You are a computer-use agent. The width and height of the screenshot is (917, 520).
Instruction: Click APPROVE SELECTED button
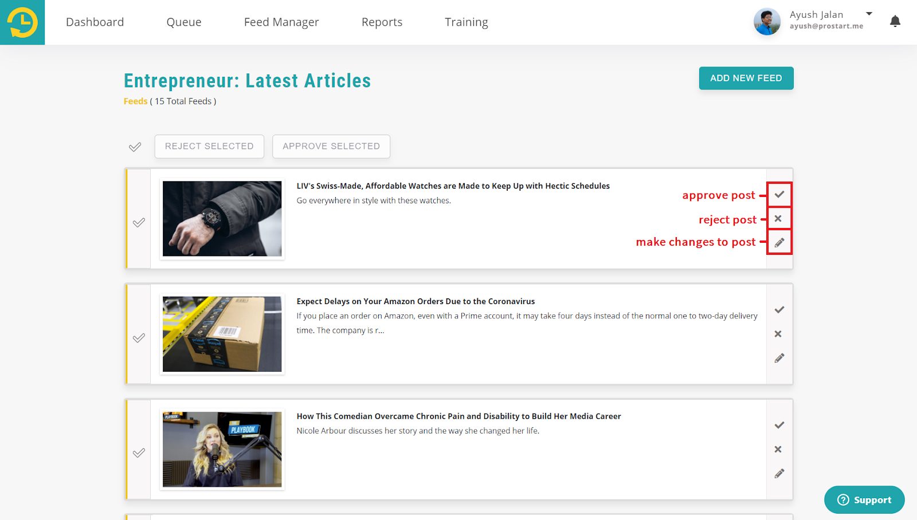click(x=331, y=147)
